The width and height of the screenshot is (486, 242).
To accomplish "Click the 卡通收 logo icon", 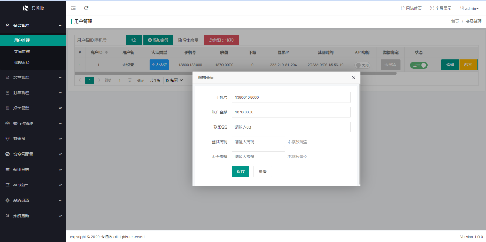I will tap(26, 8).
